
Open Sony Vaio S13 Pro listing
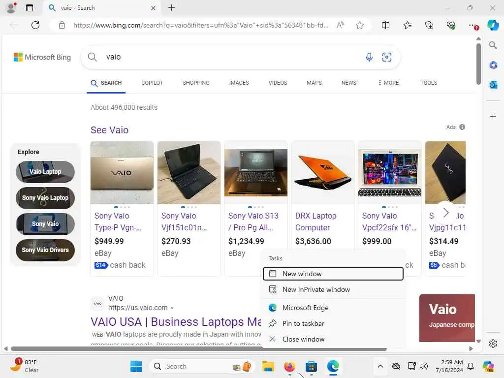(253, 222)
